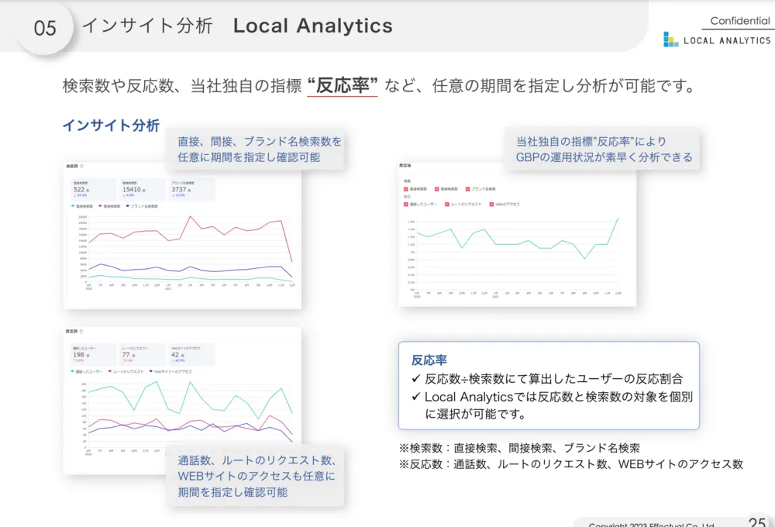The width and height of the screenshot is (775, 527).
Task: Uncheck the ブランド名検索 checkbox
Action: point(467,189)
